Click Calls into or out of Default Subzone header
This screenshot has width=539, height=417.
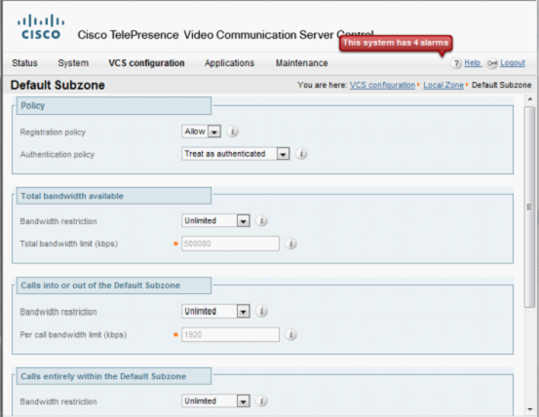[114, 285]
